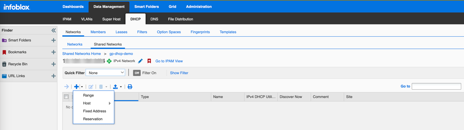Image resolution: width=464 pixels, height=130 pixels.
Task: Open the Export dropdown arrow
Action: (x=121, y=87)
